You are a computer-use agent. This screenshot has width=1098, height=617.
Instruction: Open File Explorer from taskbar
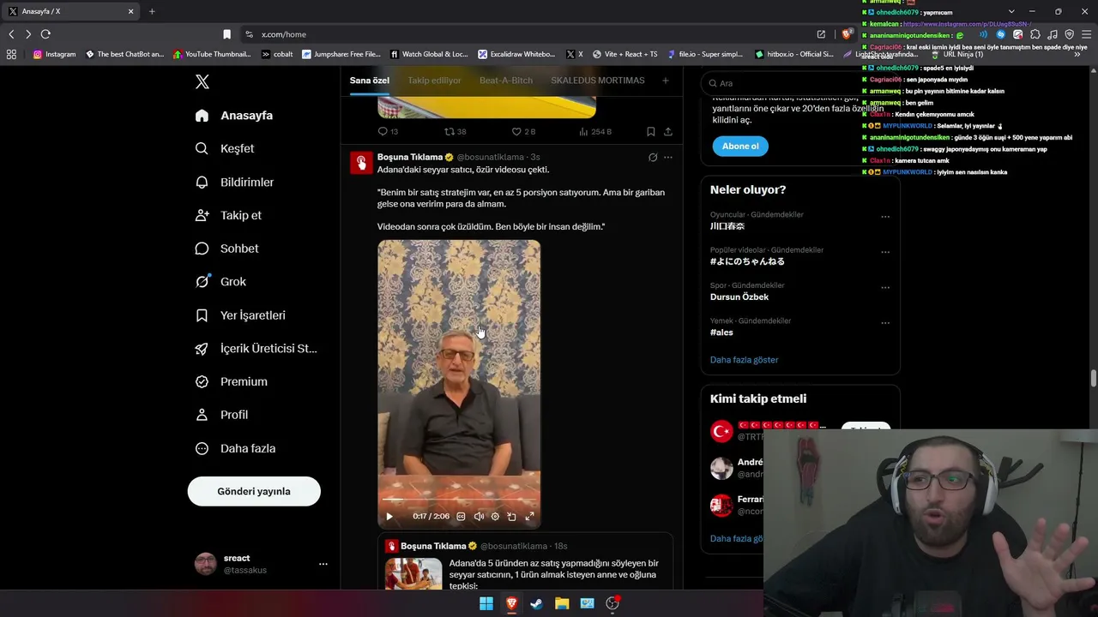[562, 603]
